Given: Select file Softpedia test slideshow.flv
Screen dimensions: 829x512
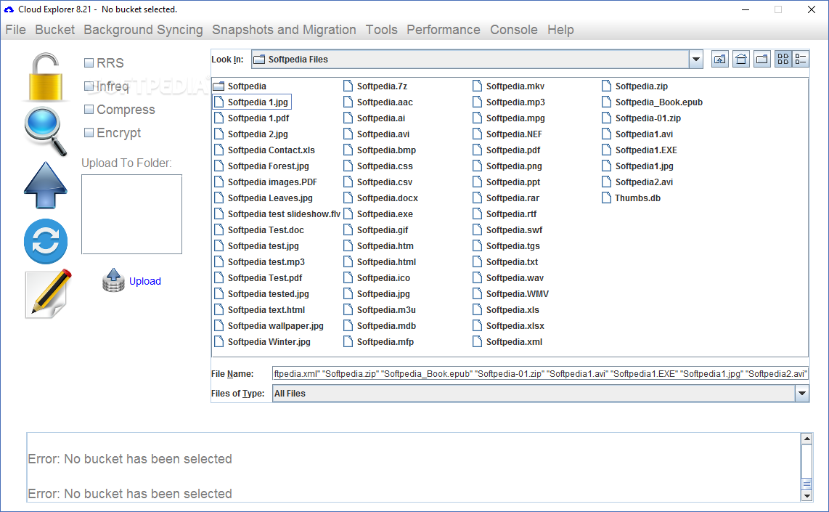Looking at the screenshot, I should (284, 214).
